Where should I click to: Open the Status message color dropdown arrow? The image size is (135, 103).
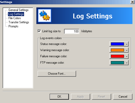[x=127, y=44]
